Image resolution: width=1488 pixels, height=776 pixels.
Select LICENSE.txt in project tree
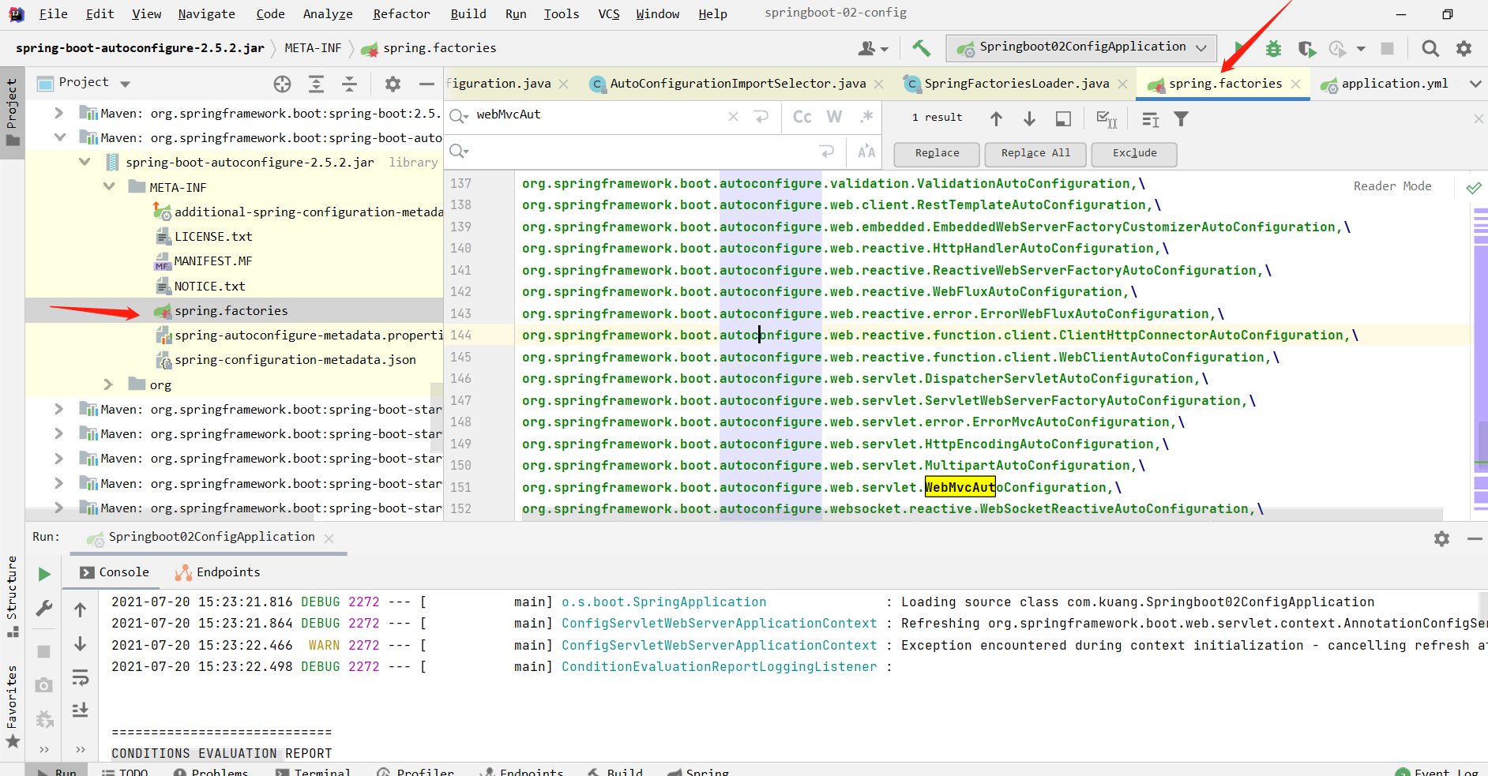pyautogui.click(x=212, y=237)
